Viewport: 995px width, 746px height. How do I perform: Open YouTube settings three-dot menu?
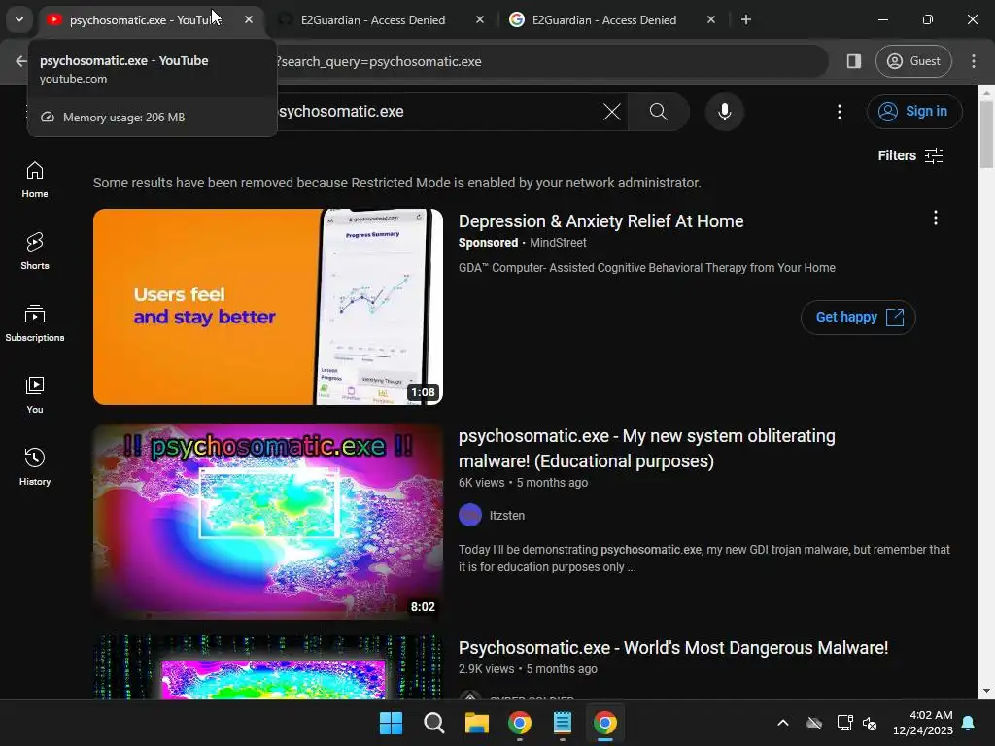[839, 112]
